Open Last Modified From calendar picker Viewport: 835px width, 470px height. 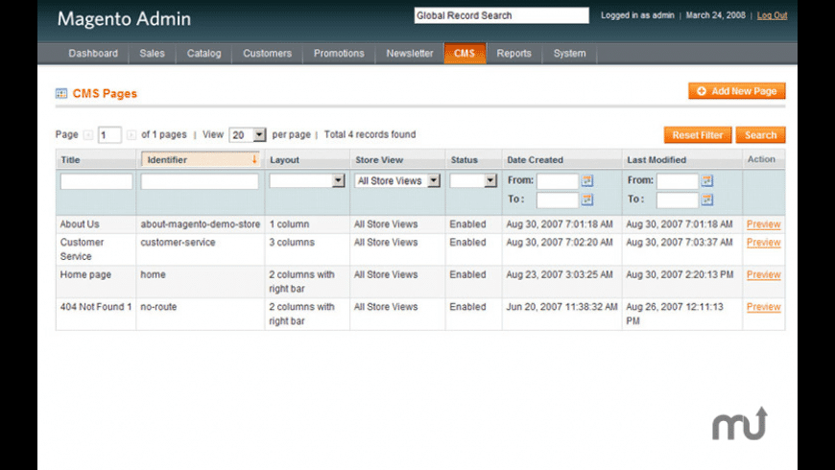[707, 180]
